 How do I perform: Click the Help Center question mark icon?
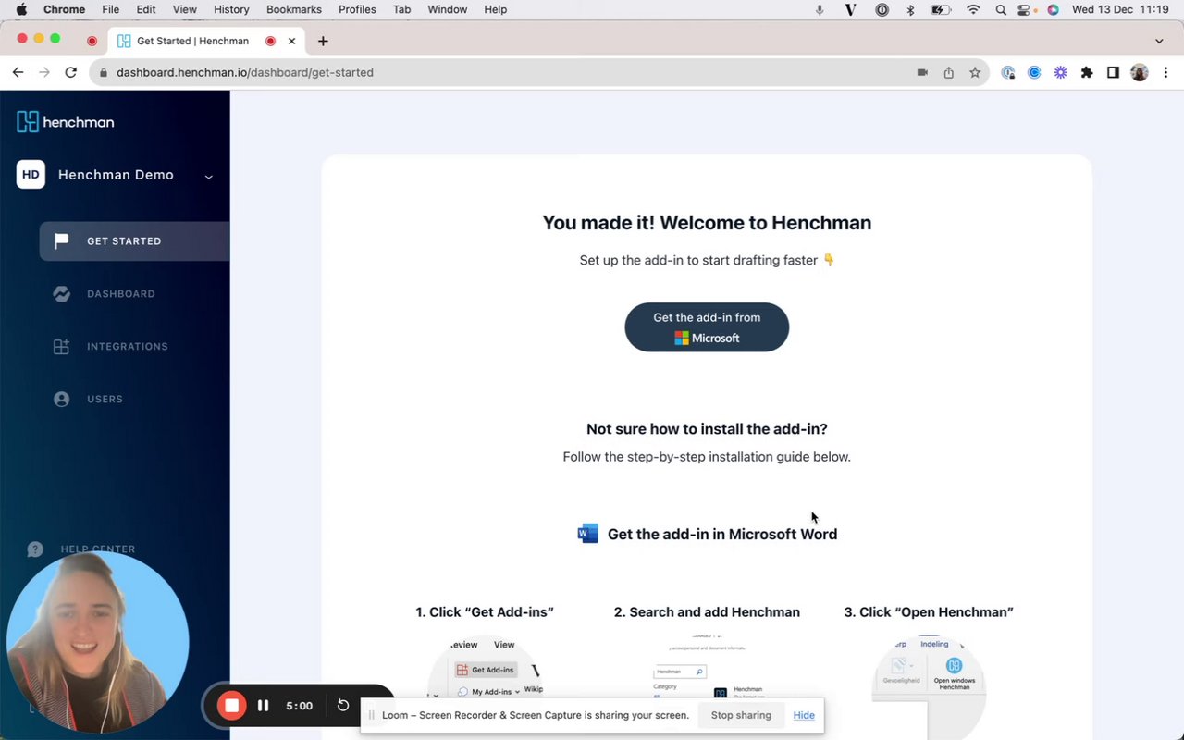35,549
